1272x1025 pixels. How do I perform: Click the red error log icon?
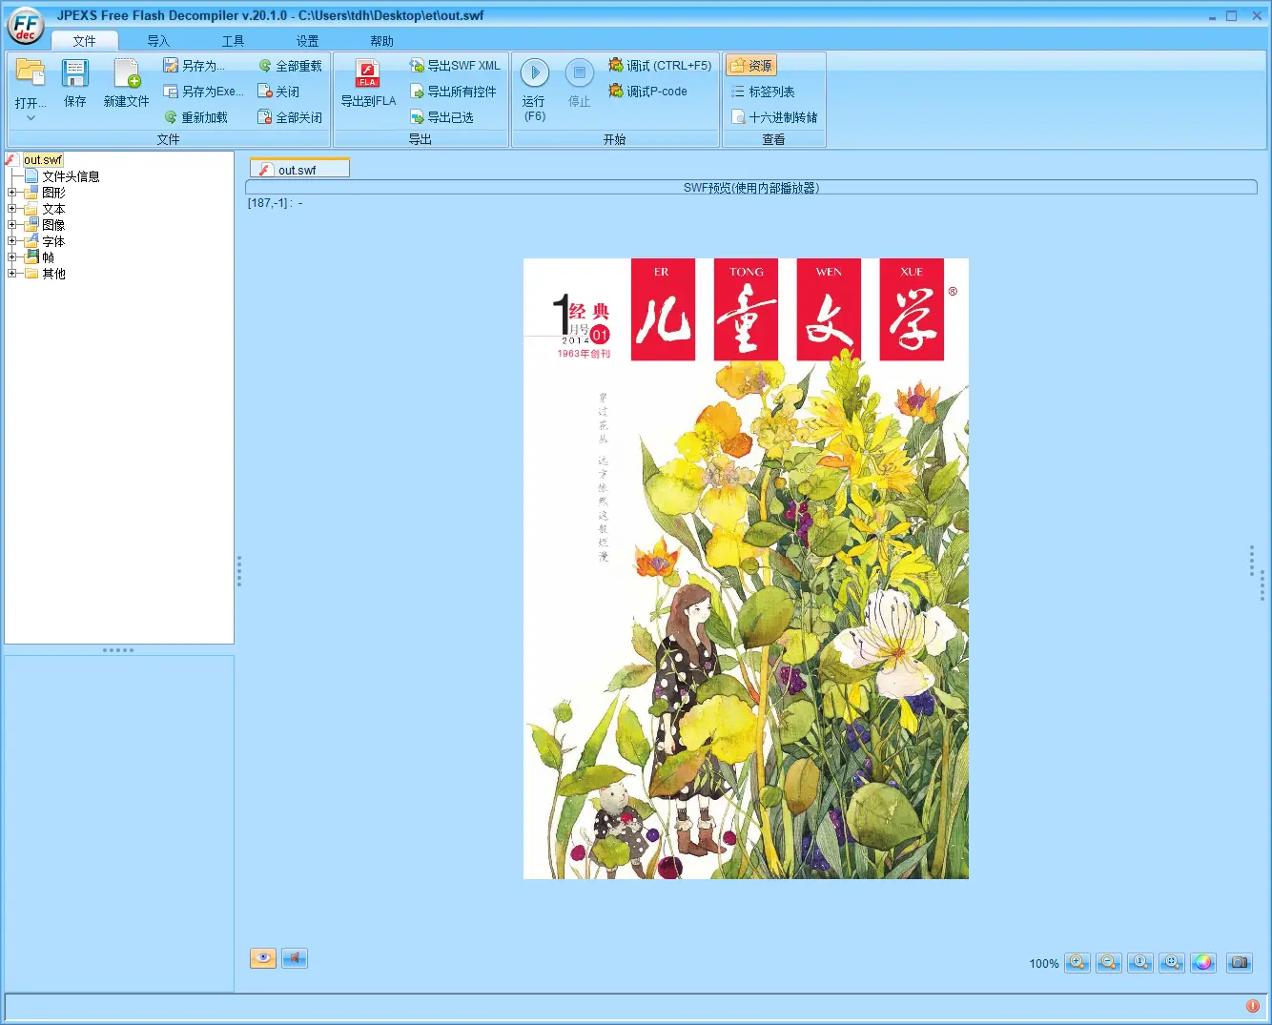(1253, 1006)
